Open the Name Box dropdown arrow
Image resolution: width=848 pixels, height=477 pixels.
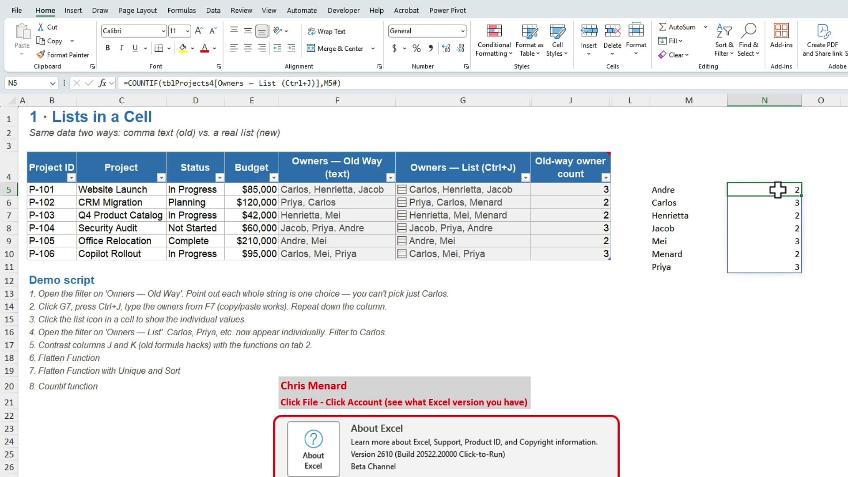pyautogui.click(x=53, y=83)
